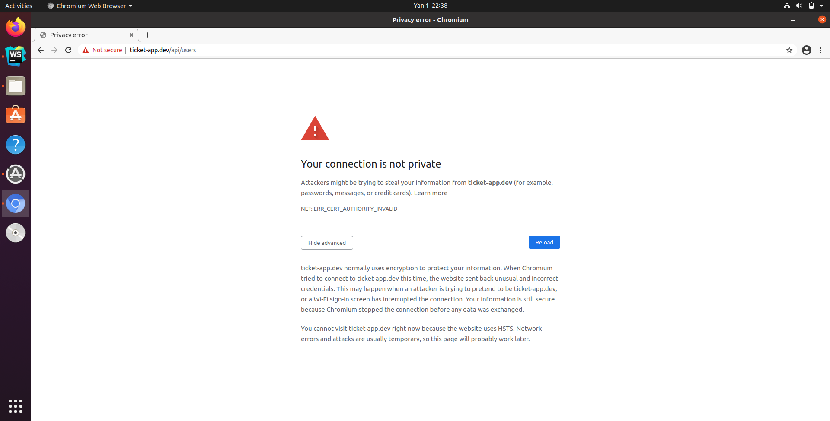Viewport: 830px width, 421px height.
Task: Launch Firefox from the dock
Action: [16, 27]
